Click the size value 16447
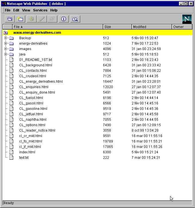The height and width of the screenshot is (208, 195). click(x=108, y=82)
